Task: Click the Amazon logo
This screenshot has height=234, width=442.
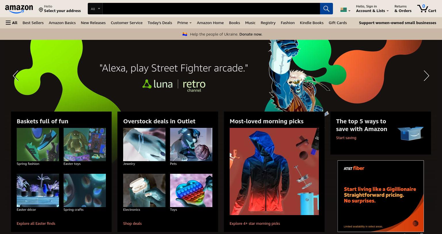Action: click(x=19, y=9)
